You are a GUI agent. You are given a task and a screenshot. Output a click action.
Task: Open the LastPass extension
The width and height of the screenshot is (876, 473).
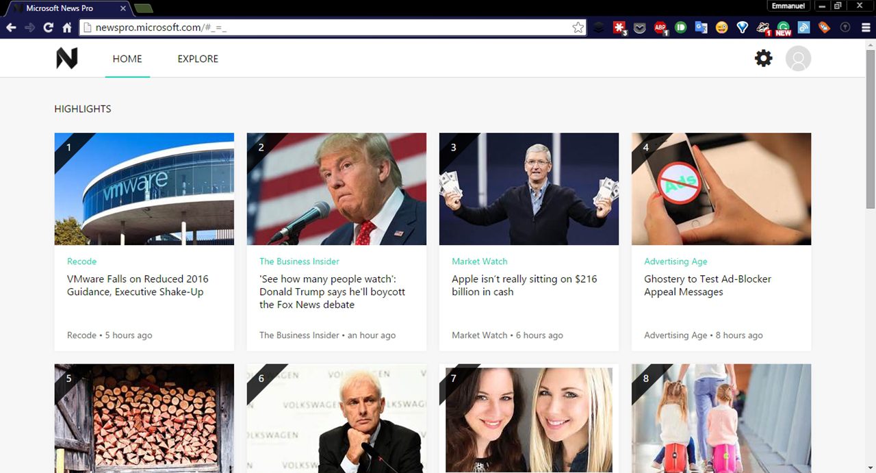[619, 27]
